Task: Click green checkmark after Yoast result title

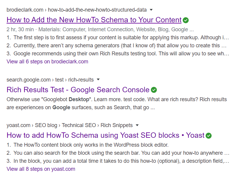Action: click(x=209, y=136)
